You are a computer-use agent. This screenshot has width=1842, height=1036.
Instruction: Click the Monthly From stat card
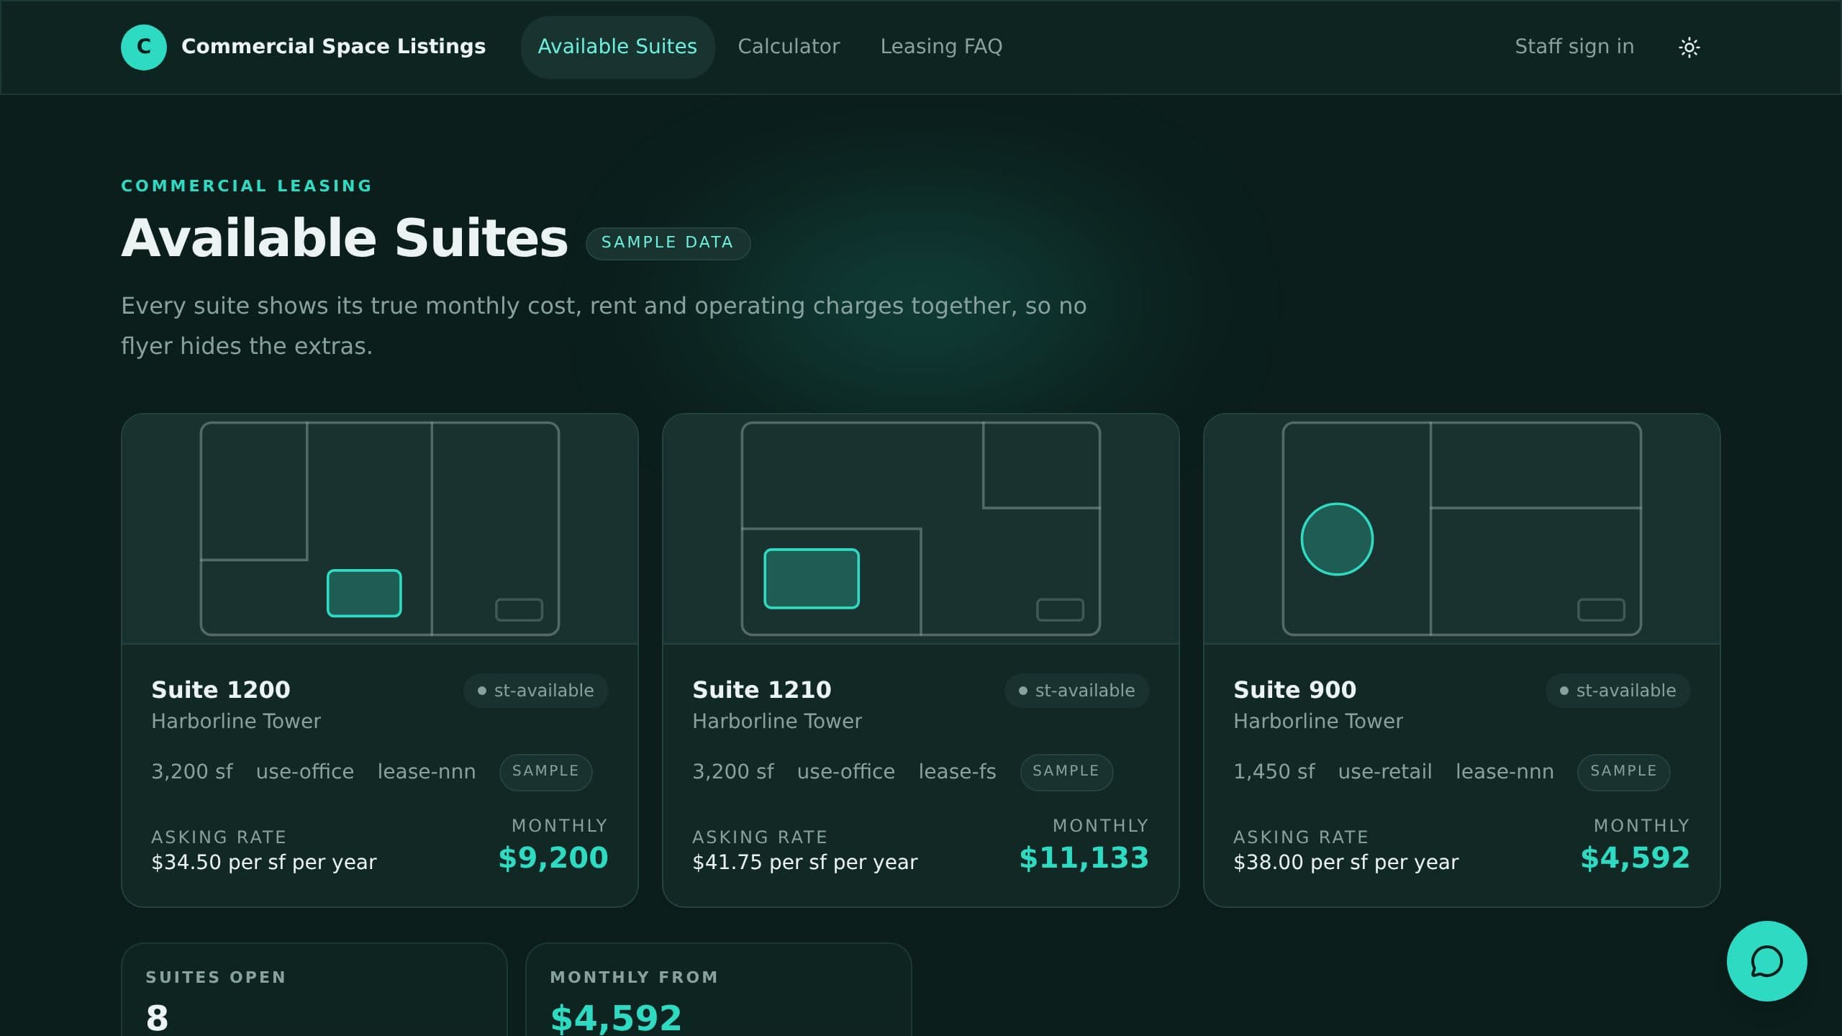point(719,990)
